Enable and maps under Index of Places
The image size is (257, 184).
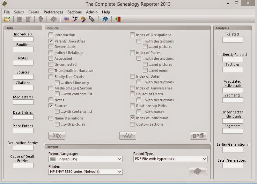click(145, 70)
